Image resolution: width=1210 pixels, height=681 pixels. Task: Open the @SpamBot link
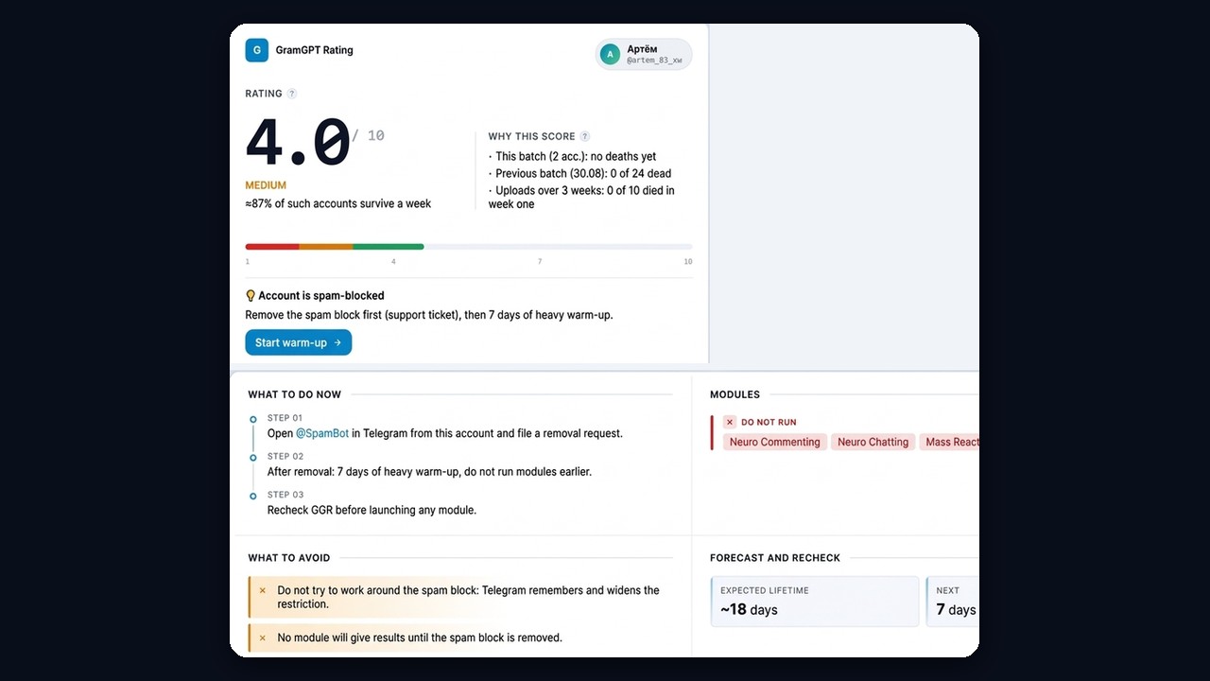click(x=322, y=433)
